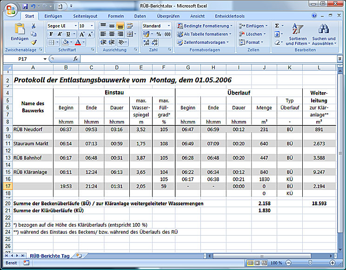Toggle middle vertical alignment
The height and width of the screenshot is (270, 346).
tap(112, 26)
